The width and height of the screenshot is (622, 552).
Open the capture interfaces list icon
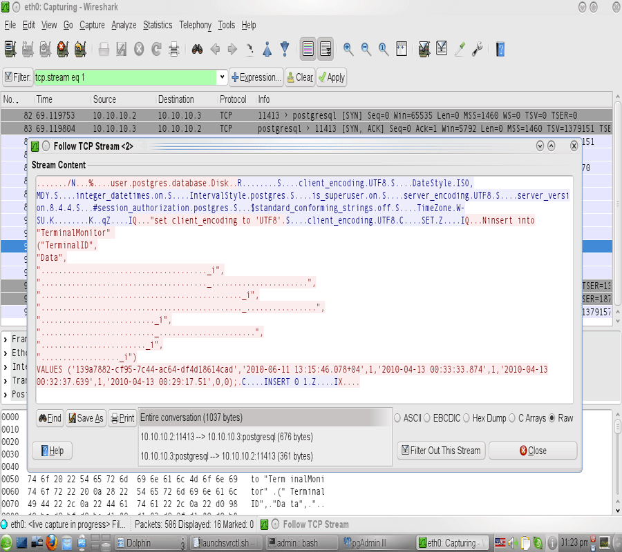coord(10,49)
